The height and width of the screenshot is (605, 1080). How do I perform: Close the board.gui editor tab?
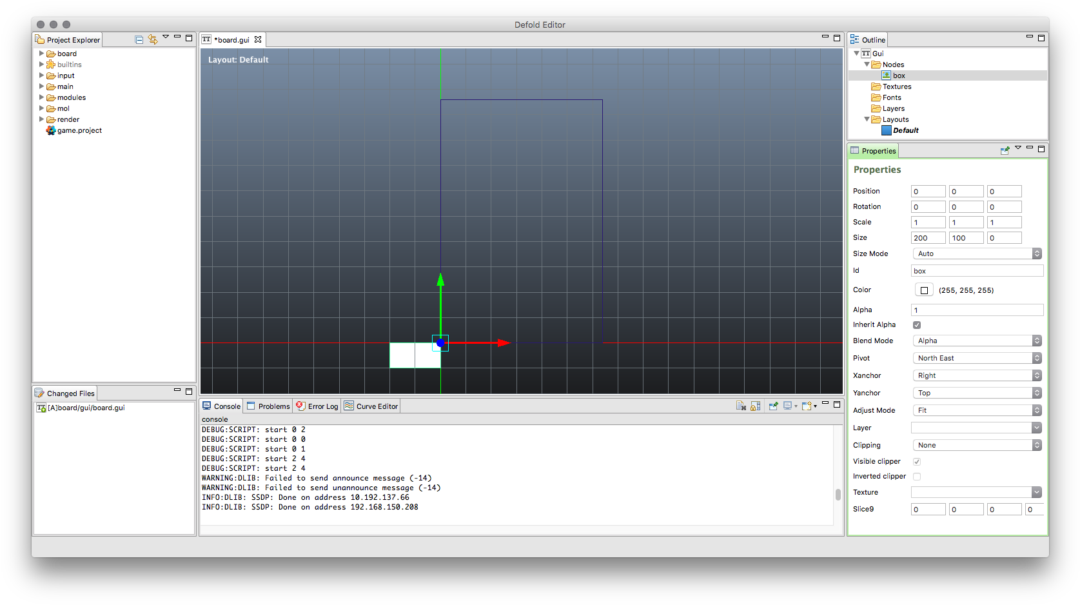pyautogui.click(x=258, y=39)
